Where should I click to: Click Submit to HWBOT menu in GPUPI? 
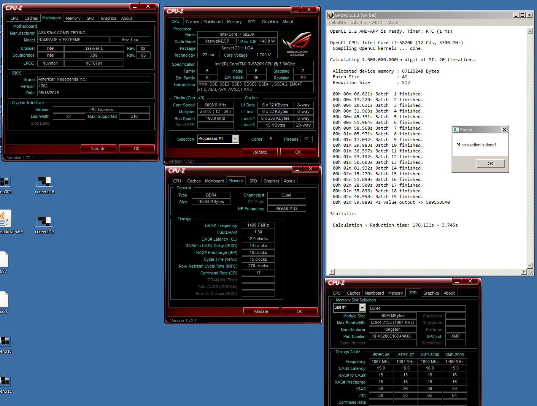click(x=366, y=22)
